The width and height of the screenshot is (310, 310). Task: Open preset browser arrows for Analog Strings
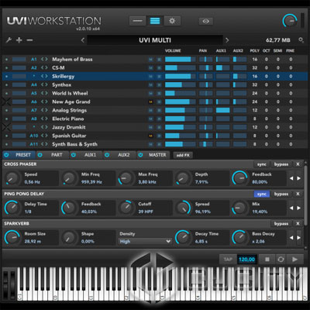[x=44, y=110]
